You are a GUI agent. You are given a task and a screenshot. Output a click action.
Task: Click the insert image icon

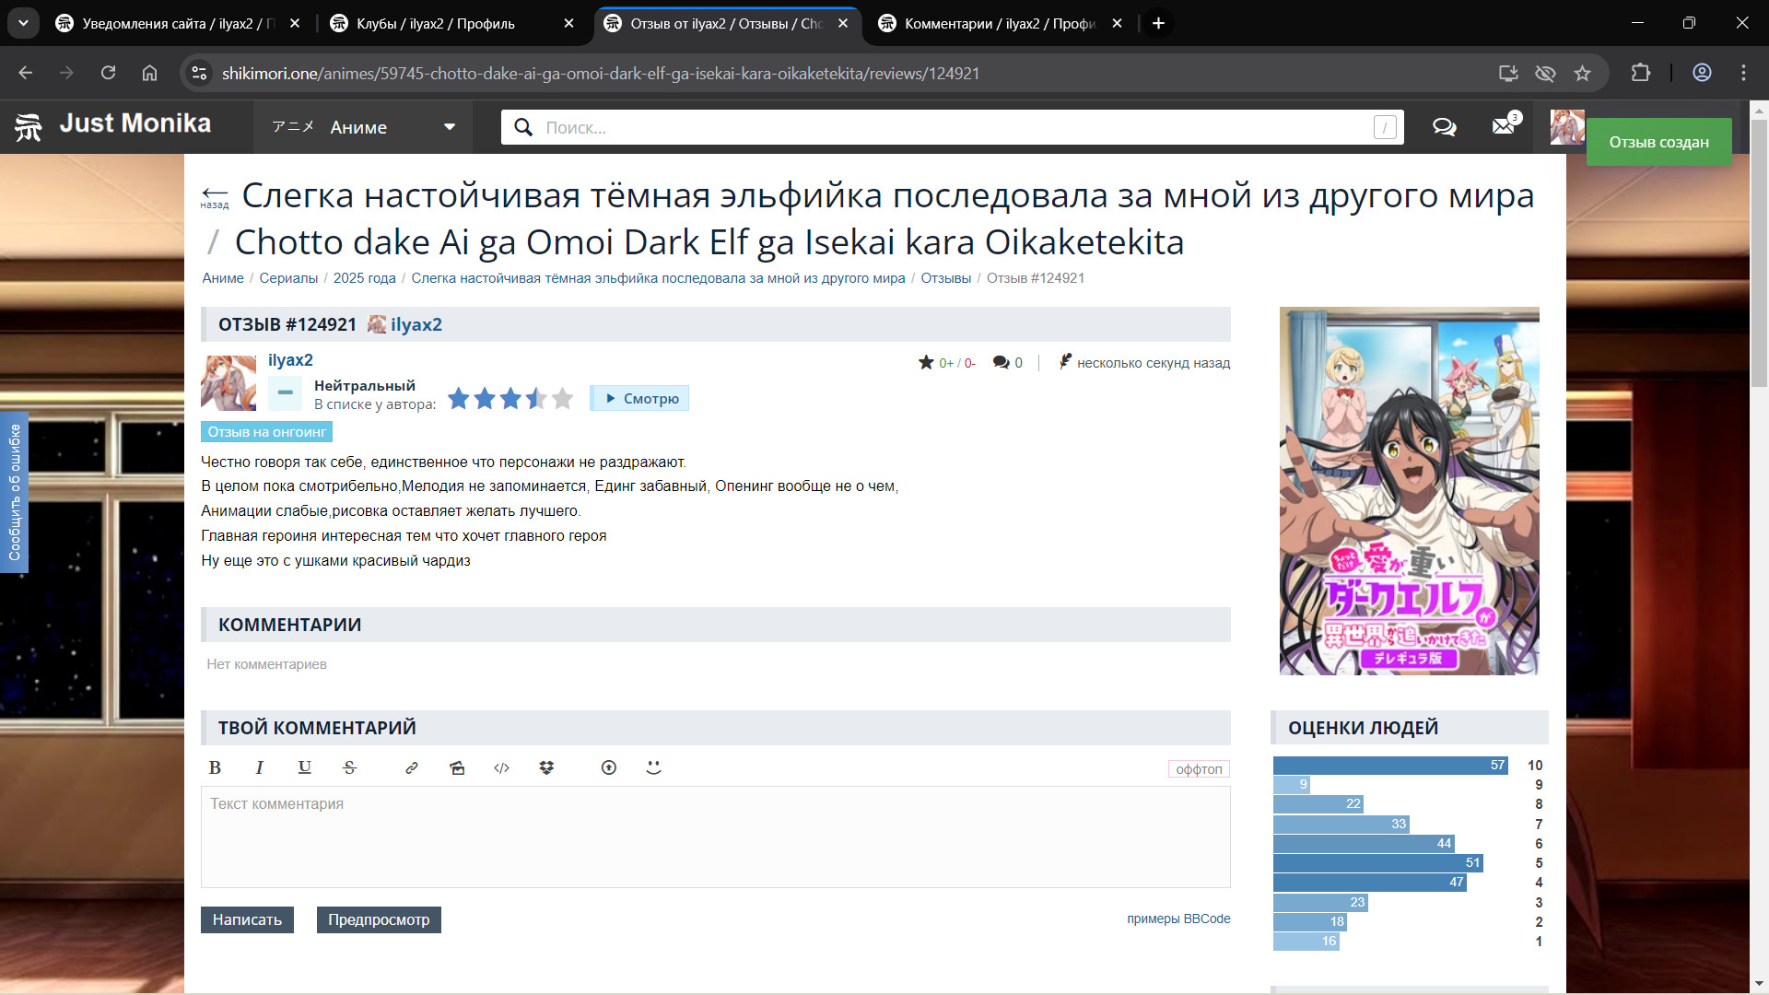[x=457, y=767]
